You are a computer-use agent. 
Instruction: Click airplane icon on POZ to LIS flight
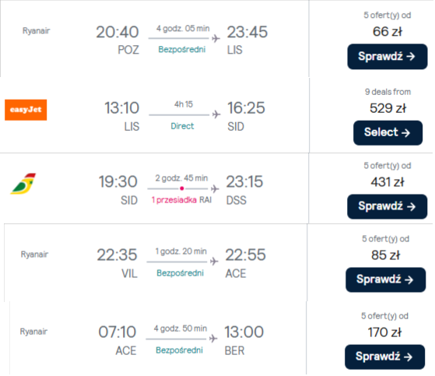tap(216, 38)
